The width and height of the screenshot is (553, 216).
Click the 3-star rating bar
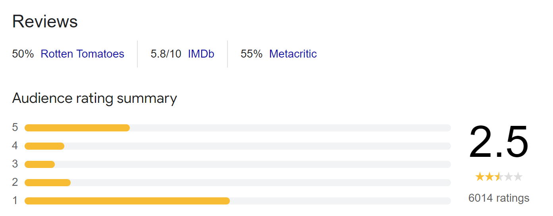click(x=238, y=164)
